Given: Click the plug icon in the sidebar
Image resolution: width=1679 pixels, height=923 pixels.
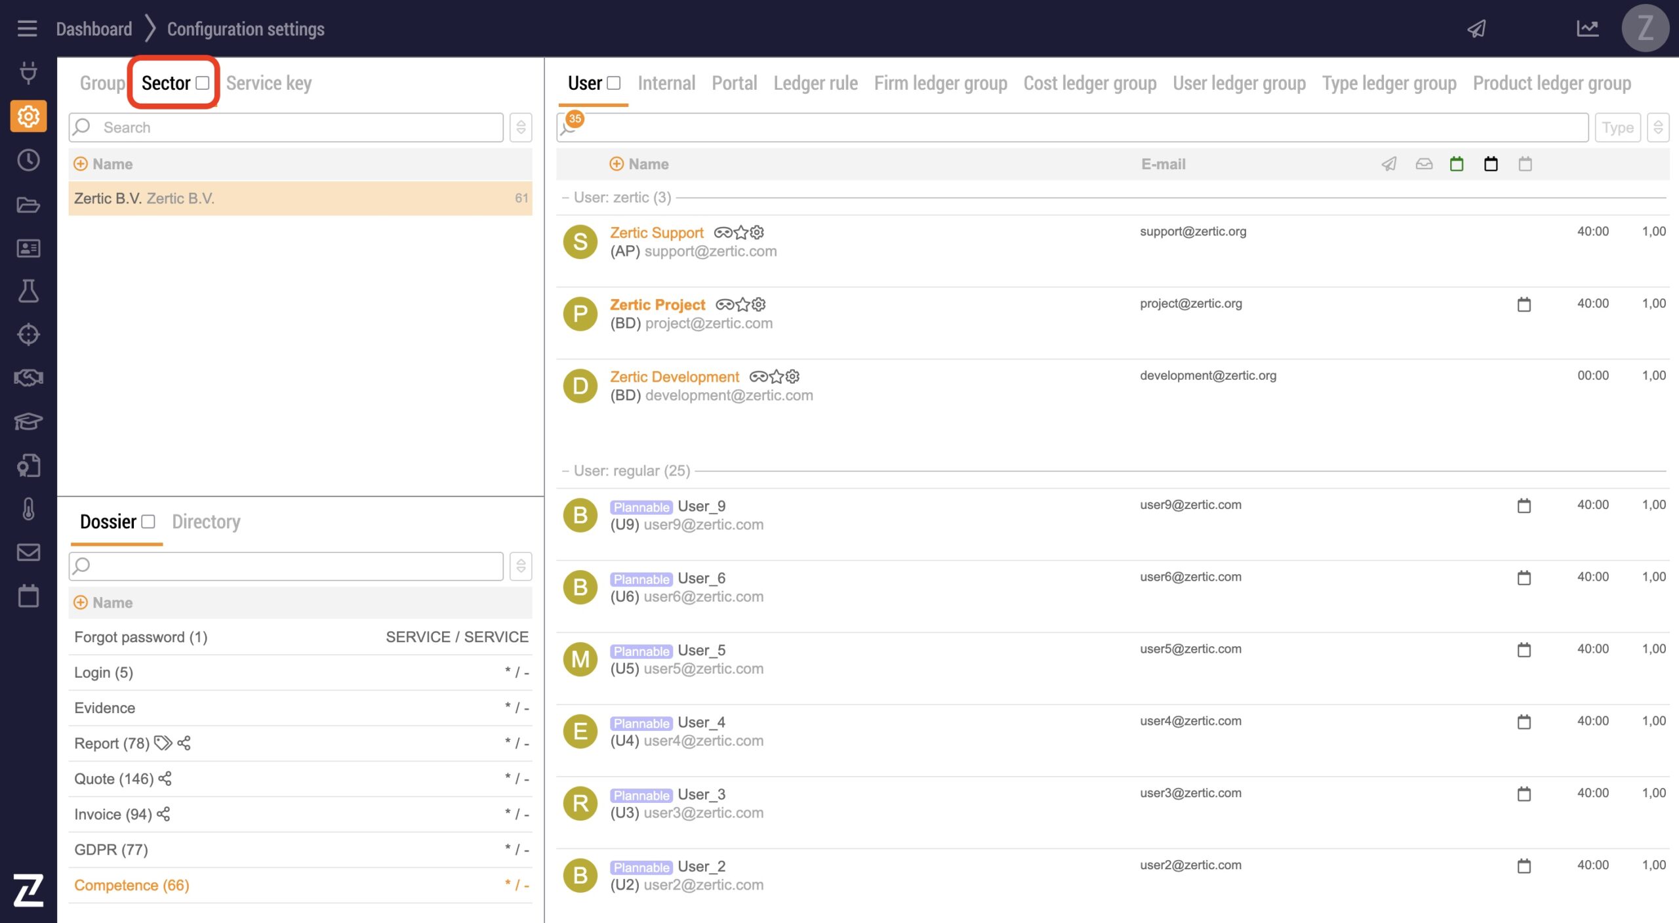Looking at the screenshot, I should 28,72.
